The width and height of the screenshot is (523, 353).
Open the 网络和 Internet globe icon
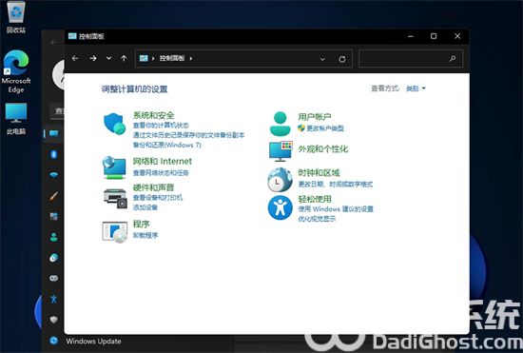(x=114, y=167)
